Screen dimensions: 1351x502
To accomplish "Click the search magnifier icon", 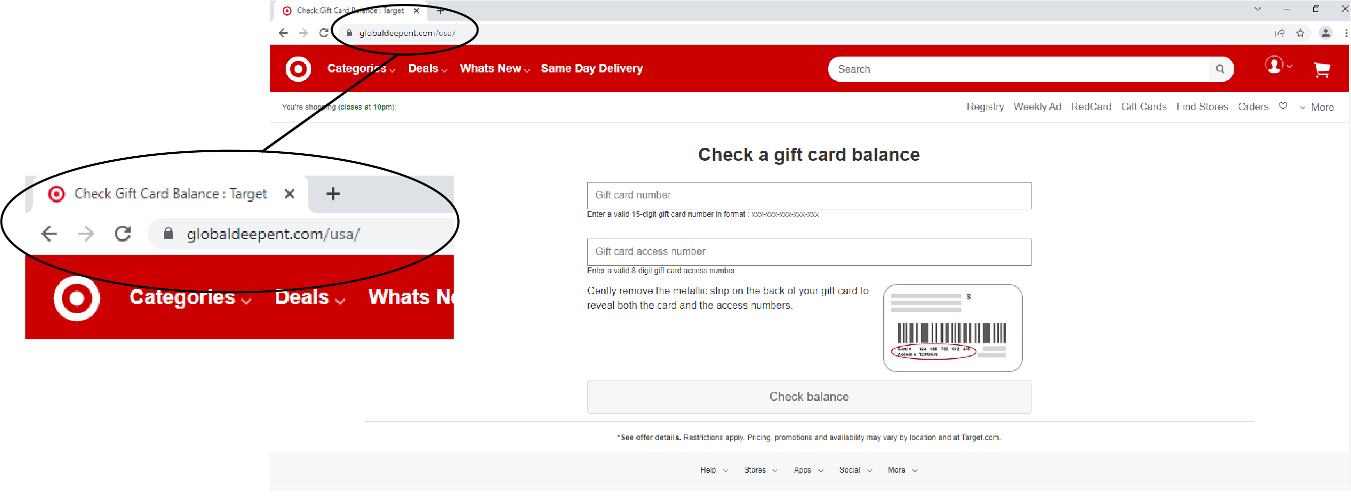I will point(1220,69).
